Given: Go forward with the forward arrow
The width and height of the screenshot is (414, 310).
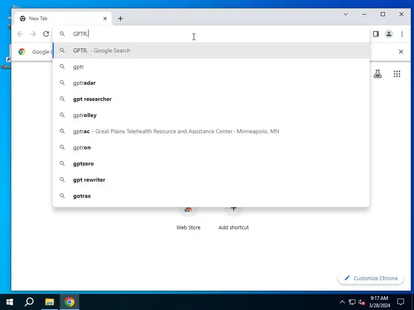Looking at the screenshot, I should click(x=33, y=34).
